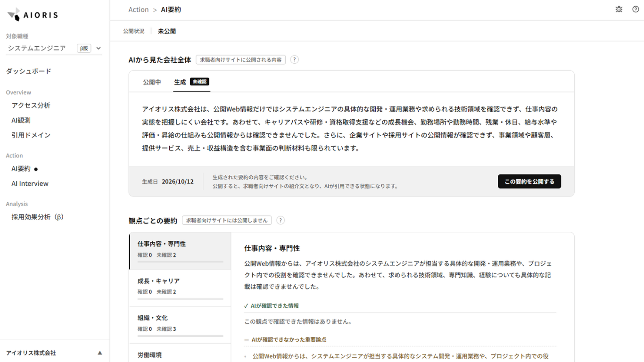Click the 求職者向けサイトに公開される内容 label
The width and height of the screenshot is (644, 362).
(x=241, y=60)
